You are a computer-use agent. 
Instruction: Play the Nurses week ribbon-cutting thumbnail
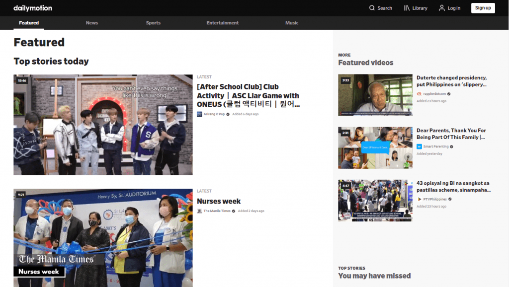coord(103,238)
